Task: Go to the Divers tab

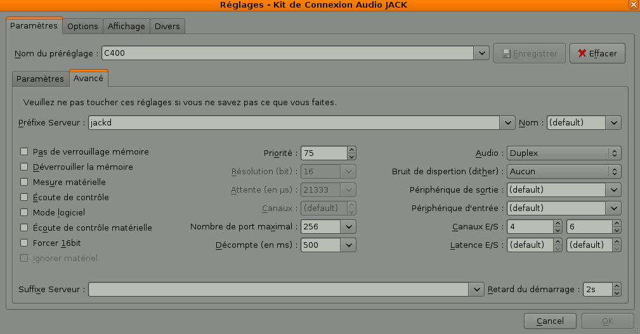Action: coord(167,26)
